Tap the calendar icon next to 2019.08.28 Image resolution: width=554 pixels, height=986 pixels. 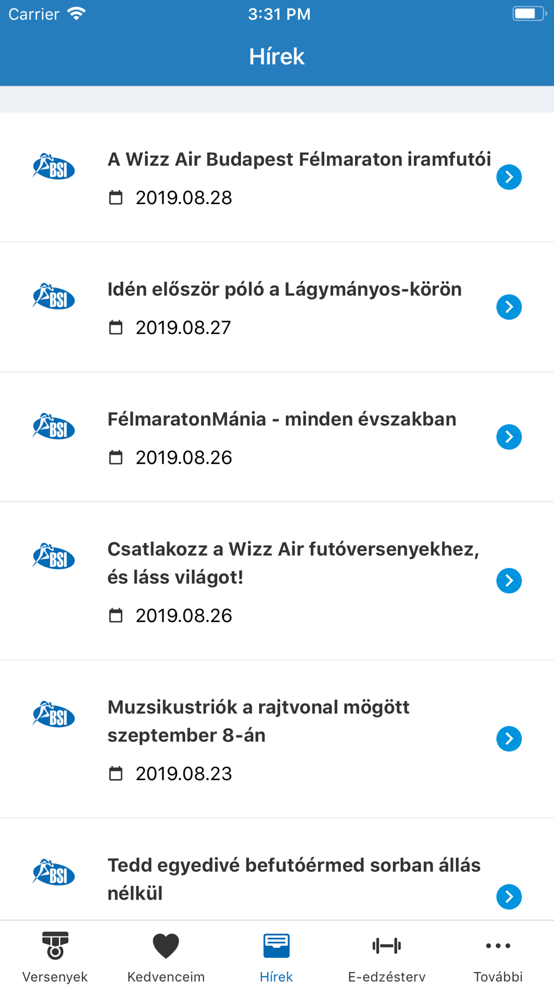[116, 197]
